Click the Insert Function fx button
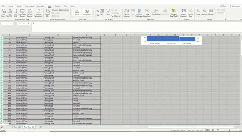 [29, 23]
